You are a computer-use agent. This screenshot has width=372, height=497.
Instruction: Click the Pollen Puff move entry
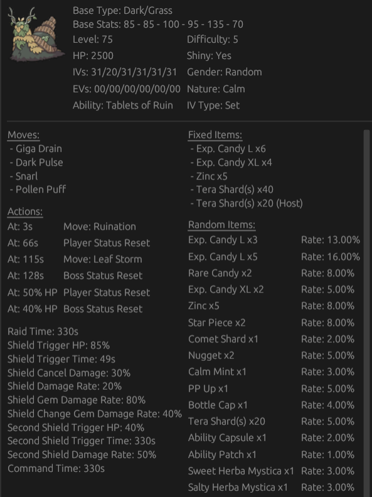click(x=38, y=190)
